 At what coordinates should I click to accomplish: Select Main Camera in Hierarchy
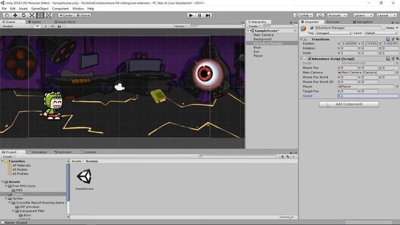263,35
